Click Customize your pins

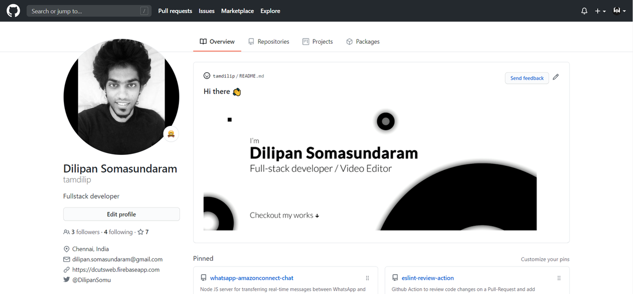545,259
